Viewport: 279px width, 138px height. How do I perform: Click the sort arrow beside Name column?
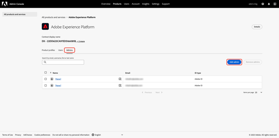51,73
